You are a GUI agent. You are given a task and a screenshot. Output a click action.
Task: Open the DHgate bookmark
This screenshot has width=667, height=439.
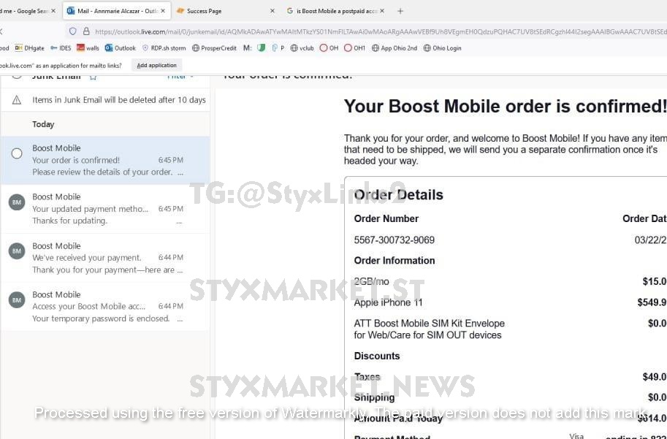tap(29, 48)
